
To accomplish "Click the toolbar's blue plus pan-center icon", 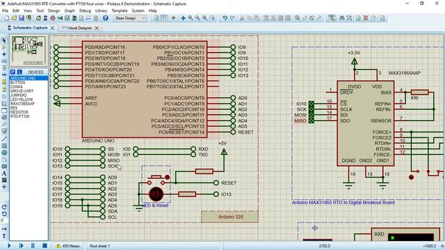I will (x=183, y=18).
